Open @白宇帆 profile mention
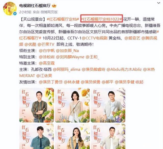Image resolution: width=163 pixels, height=149 pixels. (x=47, y=51)
